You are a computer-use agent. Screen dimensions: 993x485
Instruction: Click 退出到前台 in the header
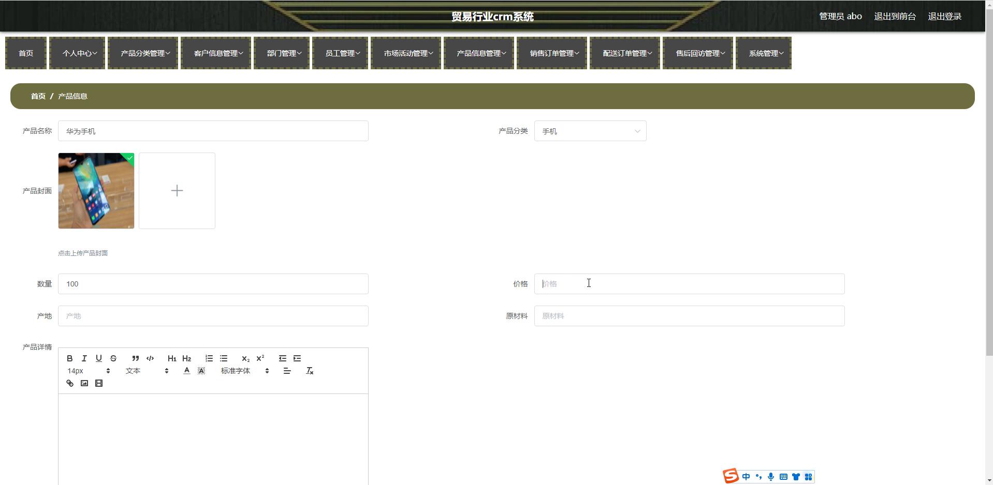[x=895, y=17]
